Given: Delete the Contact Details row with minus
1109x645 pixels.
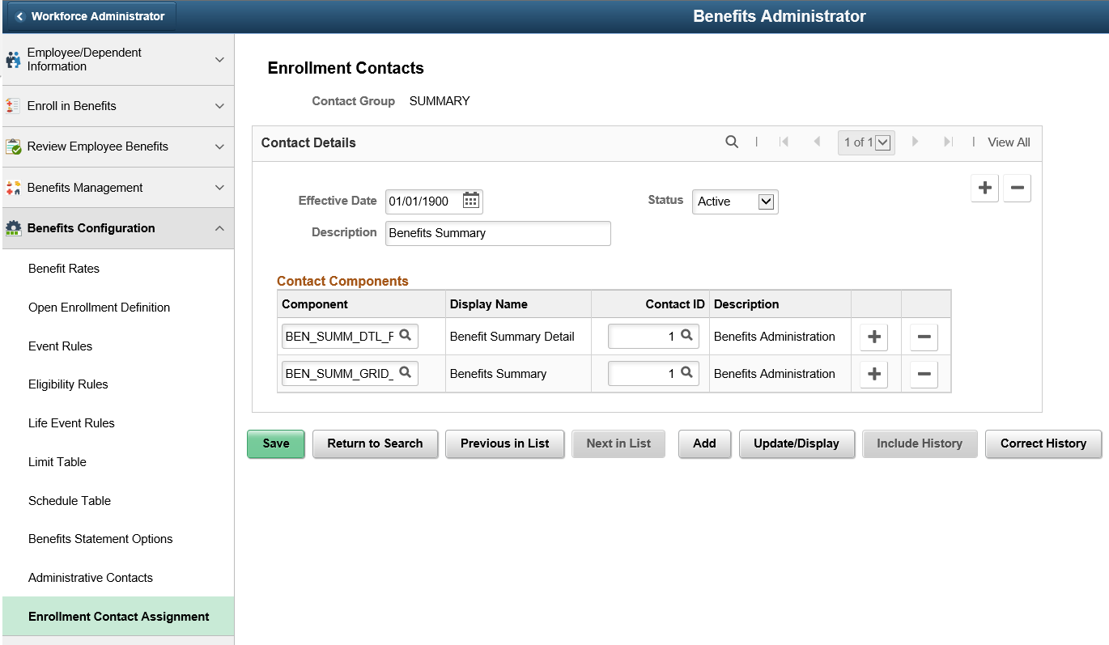Looking at the screenshot, I should pyautogui.click(x=1017, y=188).
